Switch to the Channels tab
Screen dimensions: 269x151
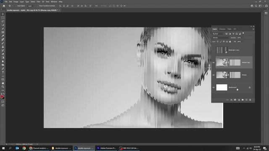tap(222, 29)
